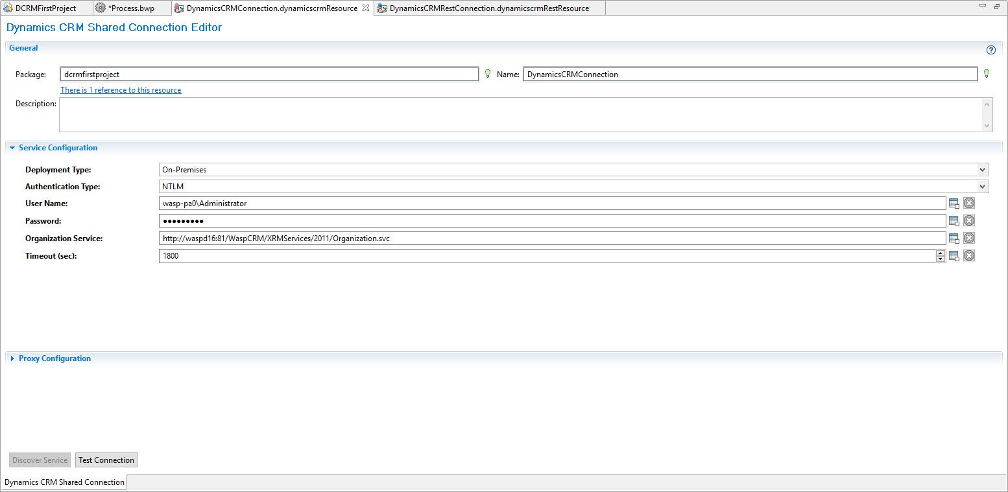Image resolution: width=1008 pixels, height=492 pixels.
Task: Open the help icon in General section
Action: click(990, 50)
